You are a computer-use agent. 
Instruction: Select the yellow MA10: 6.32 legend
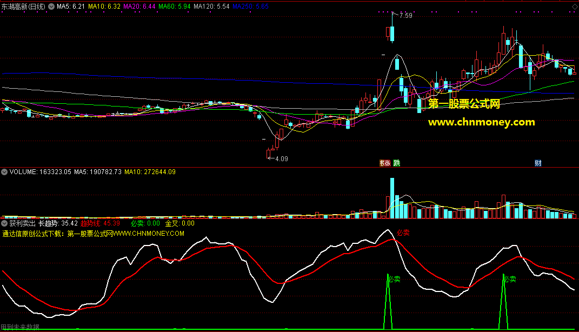pyautogui.click(x=104, y=6)
